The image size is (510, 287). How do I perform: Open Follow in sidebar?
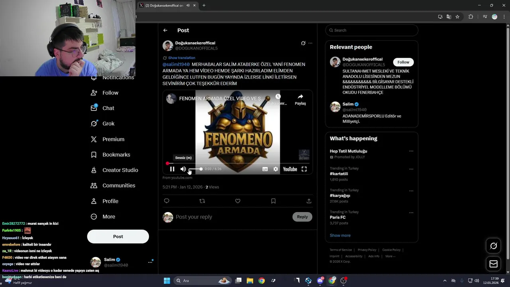pyautogui.click(x=105, y=93)
